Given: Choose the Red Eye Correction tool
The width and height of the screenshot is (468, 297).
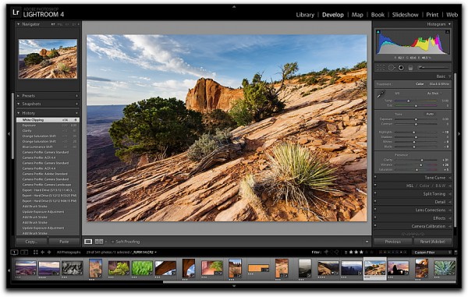Looking at the screenshot, I should pos(401,68).
